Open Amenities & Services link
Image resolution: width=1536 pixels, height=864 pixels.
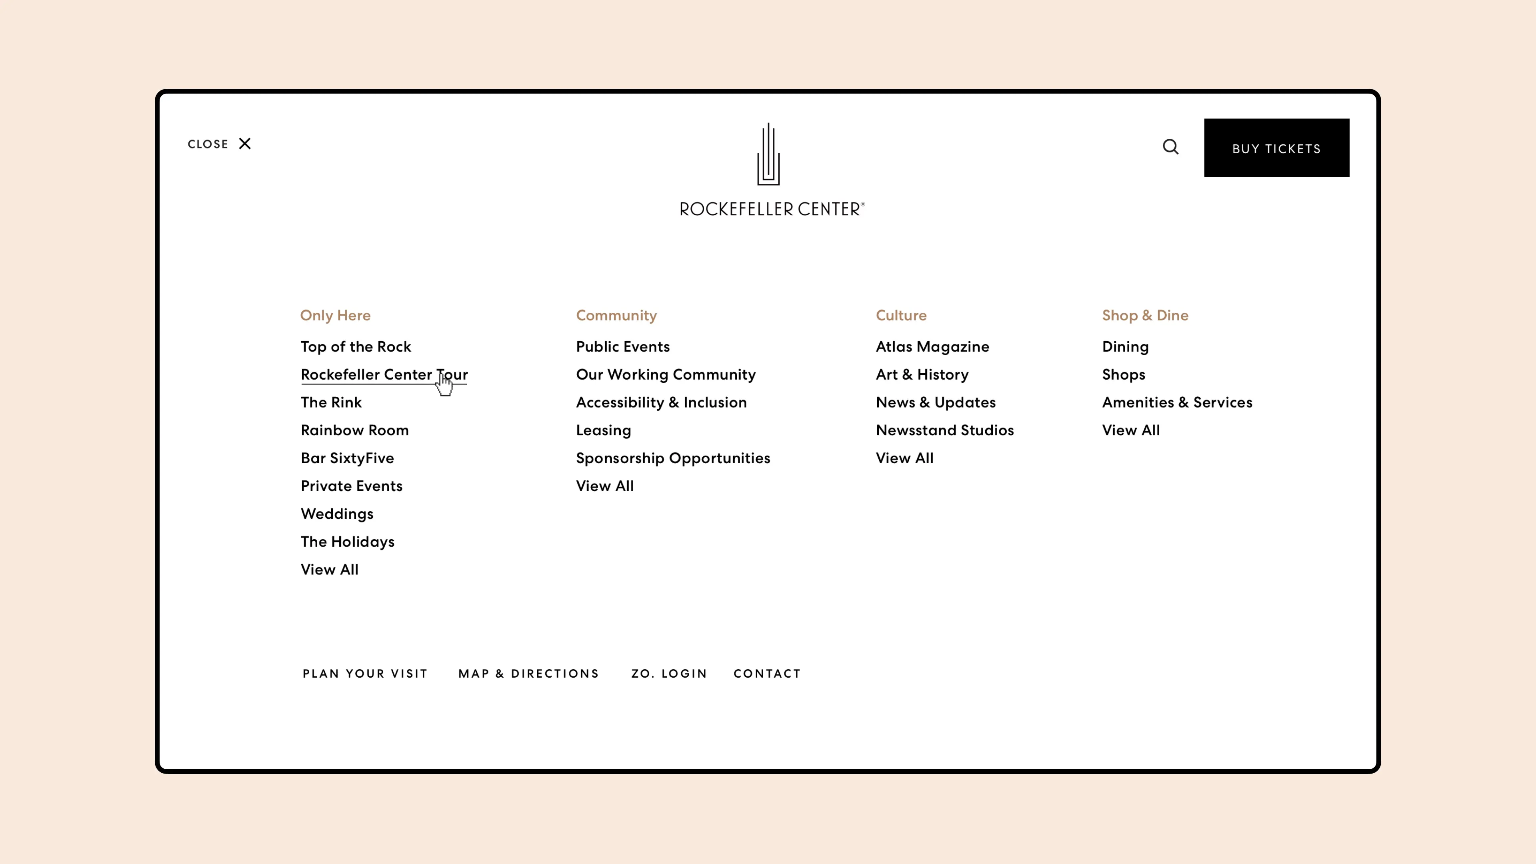point(1176,402)
